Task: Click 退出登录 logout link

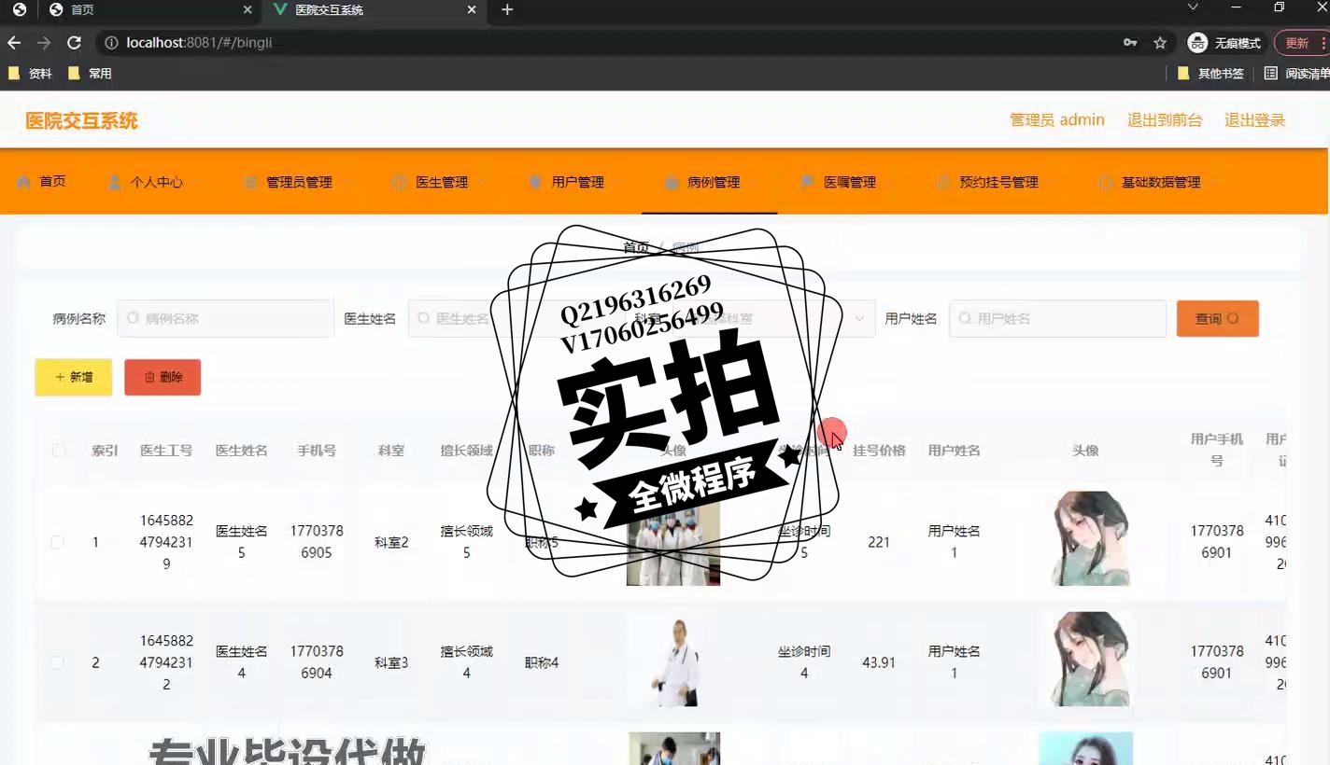Action: tap(1255, 120)
